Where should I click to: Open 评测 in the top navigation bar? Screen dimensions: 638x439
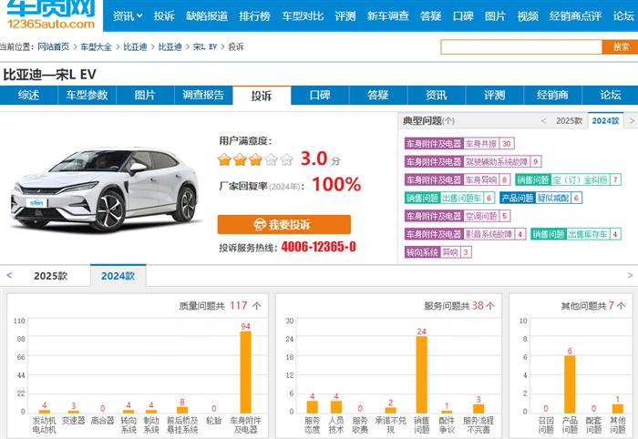(x=345, y=15)
